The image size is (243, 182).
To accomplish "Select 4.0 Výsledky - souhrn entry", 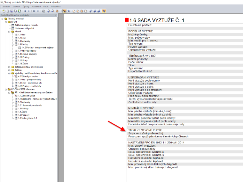I will [28, 76].
